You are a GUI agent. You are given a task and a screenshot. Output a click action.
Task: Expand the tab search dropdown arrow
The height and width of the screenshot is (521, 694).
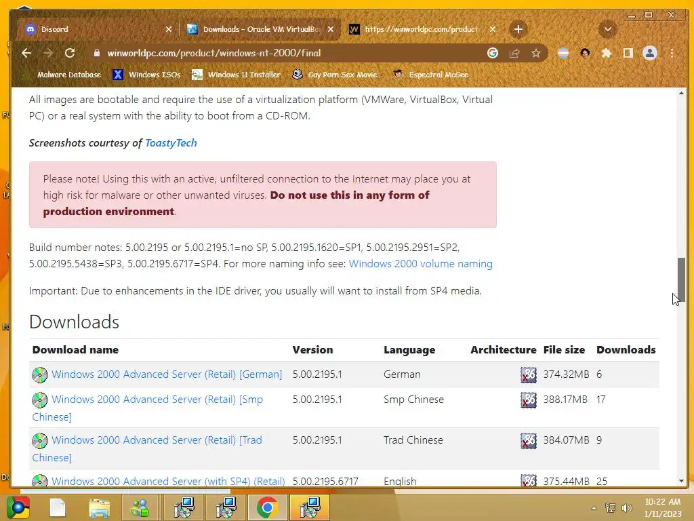tap(608, 29)
